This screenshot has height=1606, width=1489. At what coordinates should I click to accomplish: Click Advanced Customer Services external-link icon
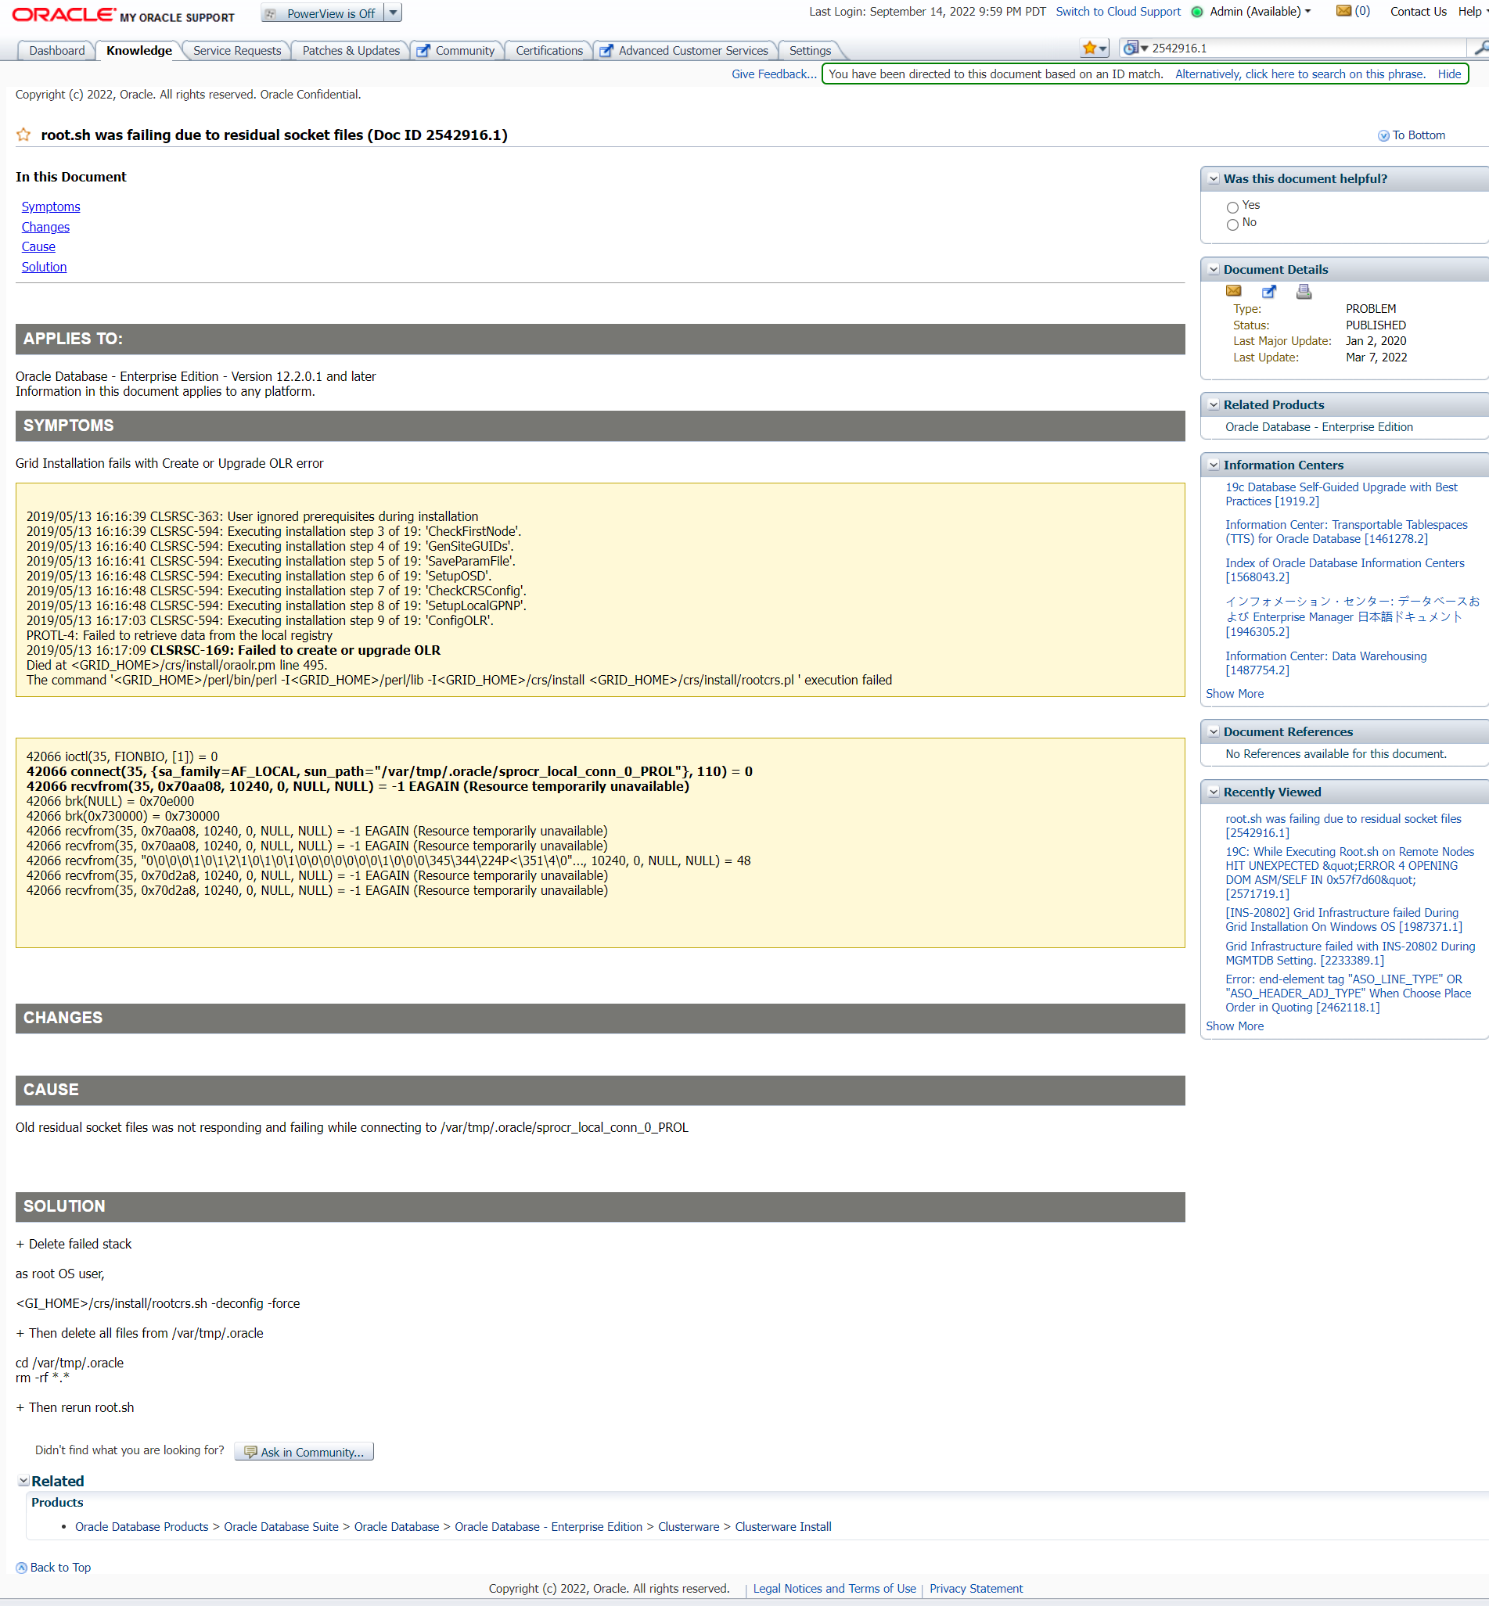coord(606,51)
